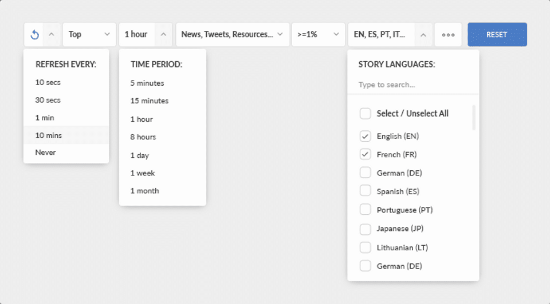
Task: Uncheck English (EN) language
Action: [365, 136]
